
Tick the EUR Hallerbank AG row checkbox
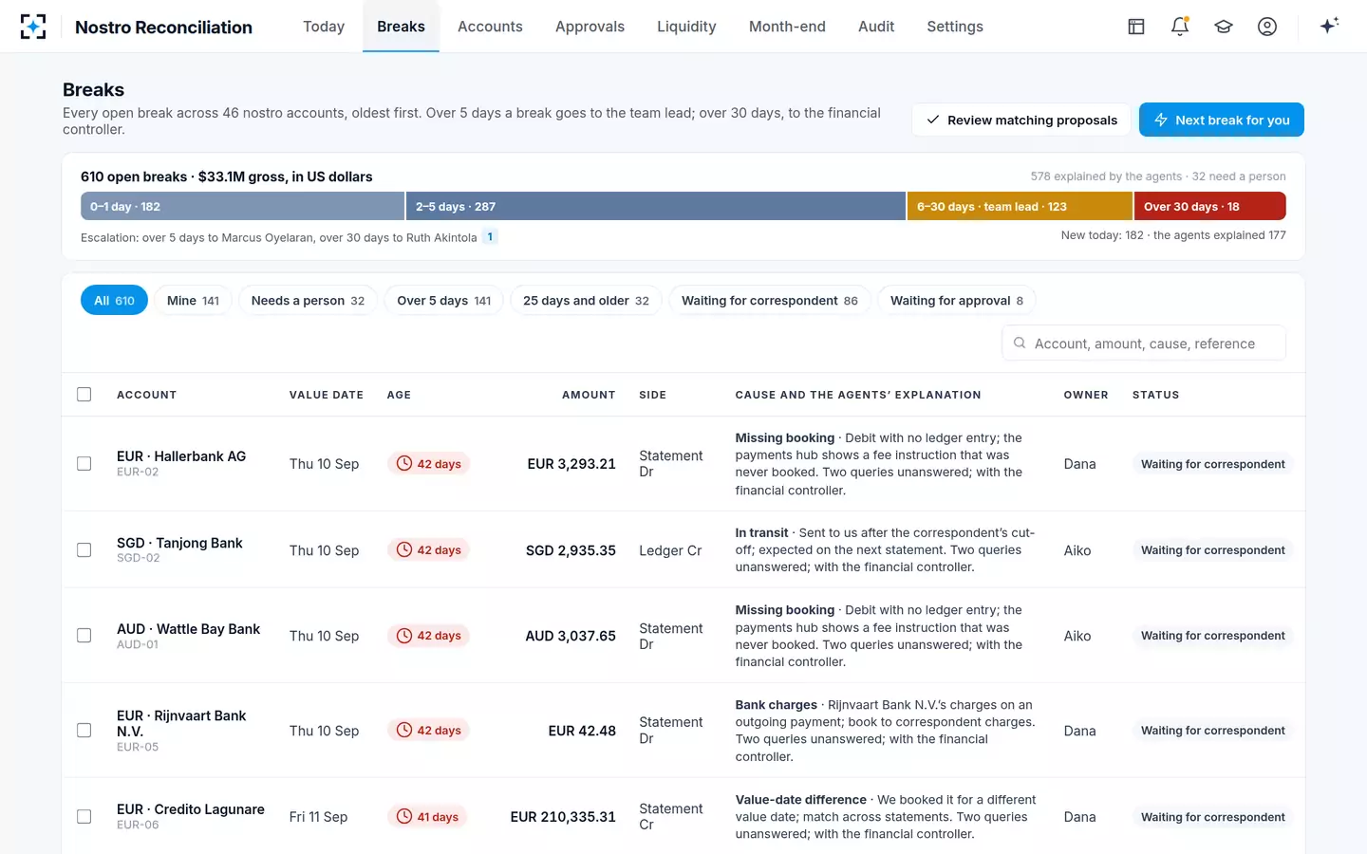tap(84, 464)
